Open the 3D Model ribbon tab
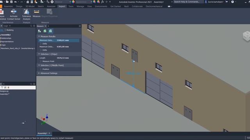250x140 pixels. point(30,6)
